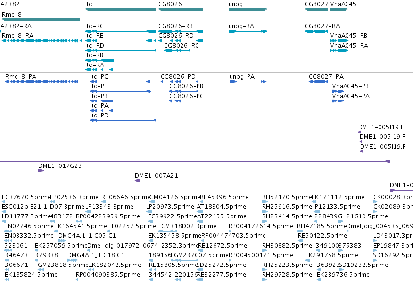Select the CG8026-RB transcript
The image size is (413, 282).
pos(181,31)
